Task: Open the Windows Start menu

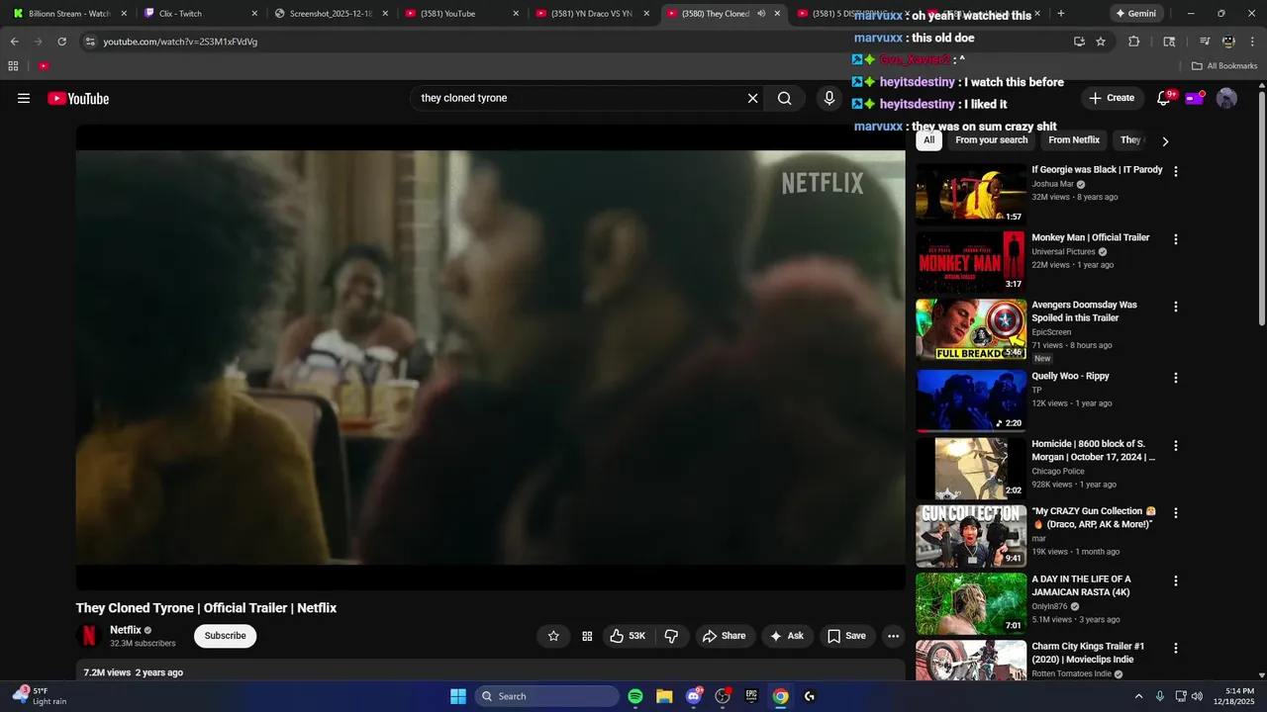Action: 458,696
